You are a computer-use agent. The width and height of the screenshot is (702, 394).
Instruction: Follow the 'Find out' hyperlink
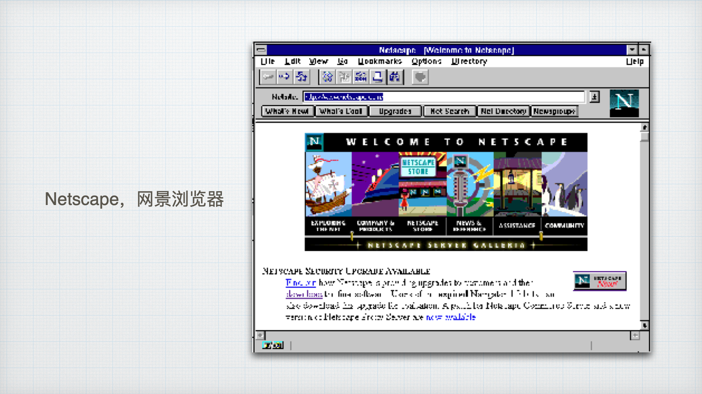click(x=301, y=283)
